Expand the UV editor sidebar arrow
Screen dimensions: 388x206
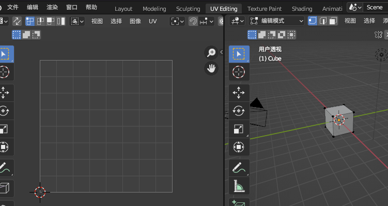coord(221,52)
